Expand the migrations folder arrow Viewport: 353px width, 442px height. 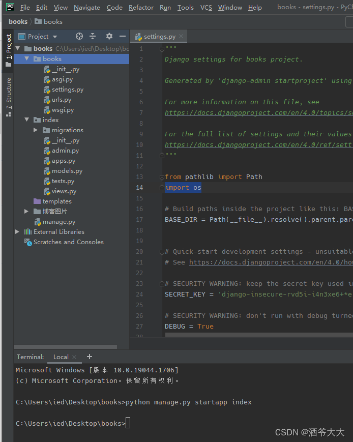click(x=36, y=130)
